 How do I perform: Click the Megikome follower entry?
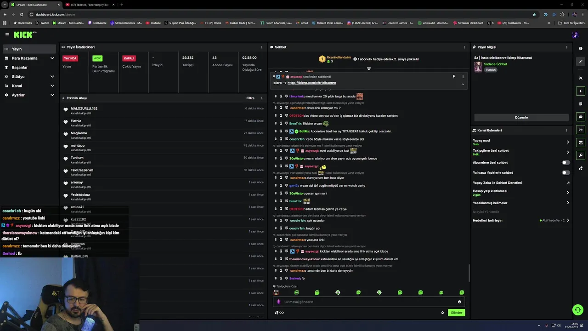coord(164,135)
